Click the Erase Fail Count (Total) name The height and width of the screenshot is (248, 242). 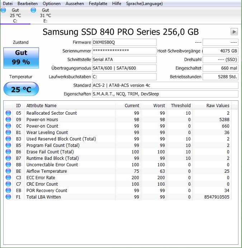pyautogui.click(x=50, y=152)
